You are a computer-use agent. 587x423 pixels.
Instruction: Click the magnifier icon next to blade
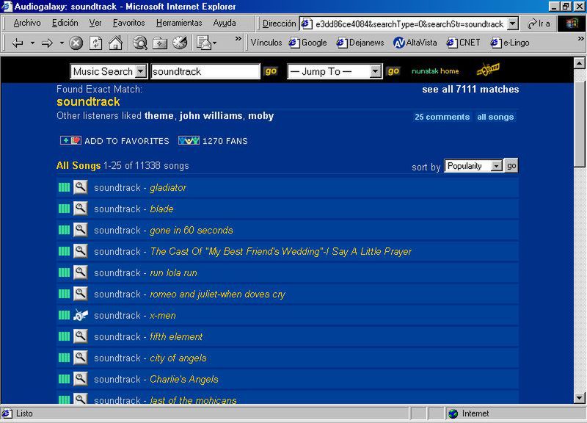pos(81,209)
